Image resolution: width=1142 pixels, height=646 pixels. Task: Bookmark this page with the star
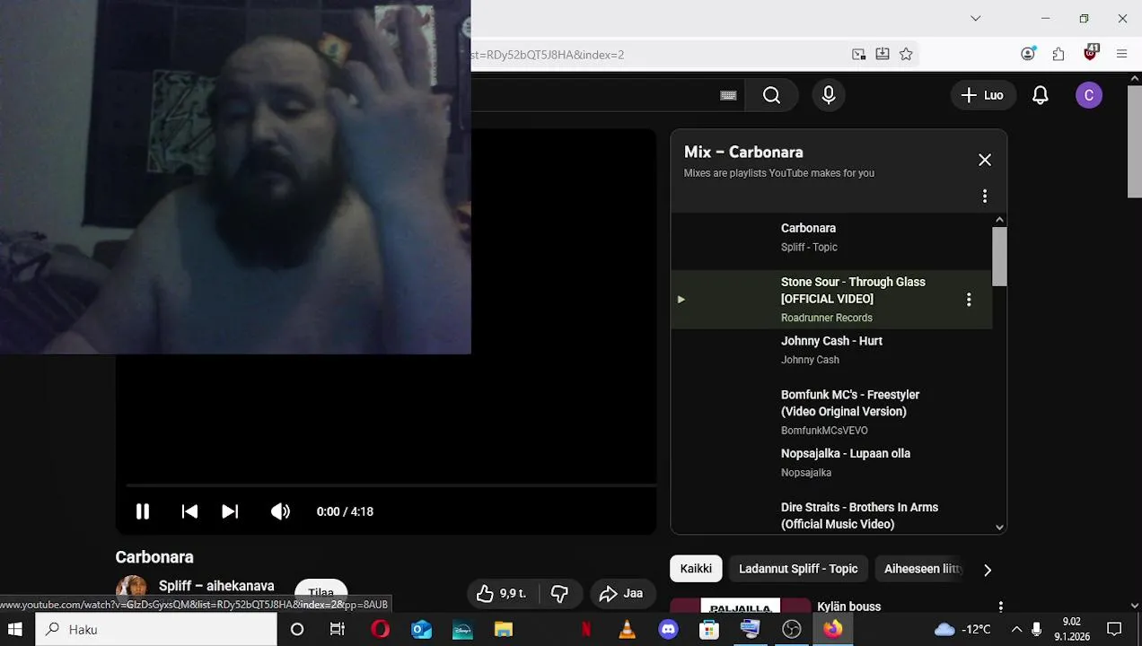click(906, 54)
